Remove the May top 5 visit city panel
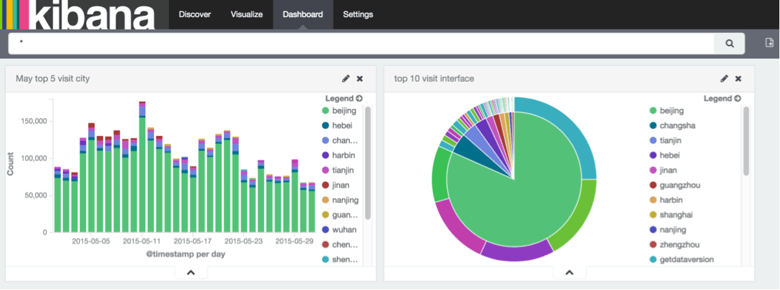780x290 pixels. click(x=360, y=79)
